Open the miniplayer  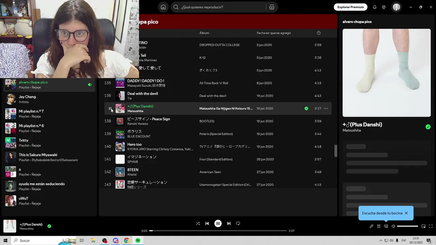(423, 226)
